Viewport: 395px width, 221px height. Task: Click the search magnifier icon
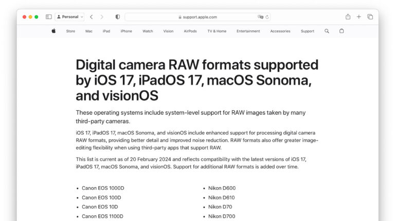327,31
